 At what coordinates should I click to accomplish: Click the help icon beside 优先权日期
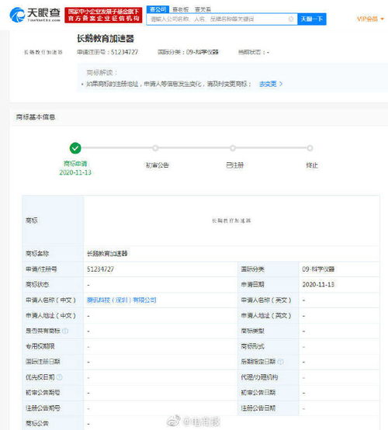pyautogui.click(x=59, y=377)
